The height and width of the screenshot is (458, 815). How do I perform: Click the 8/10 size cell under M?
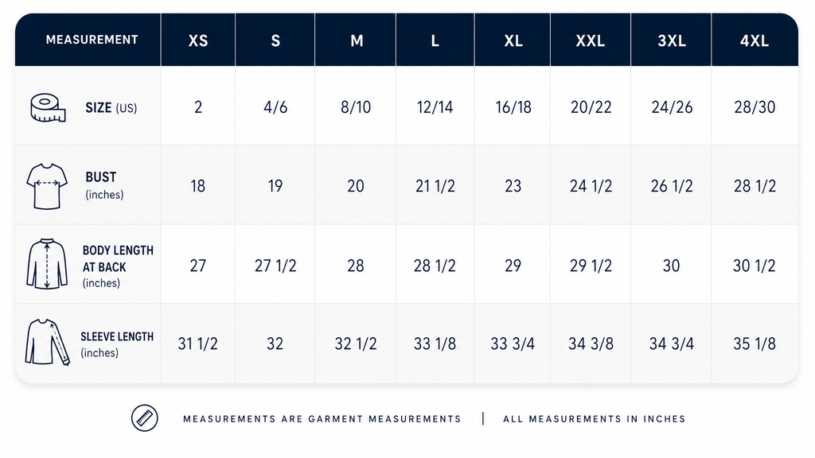click(356, 107)
